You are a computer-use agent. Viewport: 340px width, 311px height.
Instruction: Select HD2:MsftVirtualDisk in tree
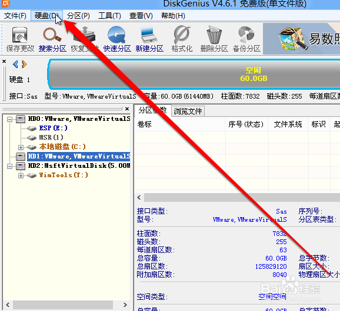(79, 166)
